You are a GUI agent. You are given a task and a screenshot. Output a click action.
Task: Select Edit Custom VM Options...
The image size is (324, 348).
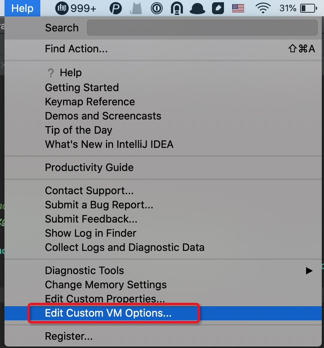[x=163, y=313]
